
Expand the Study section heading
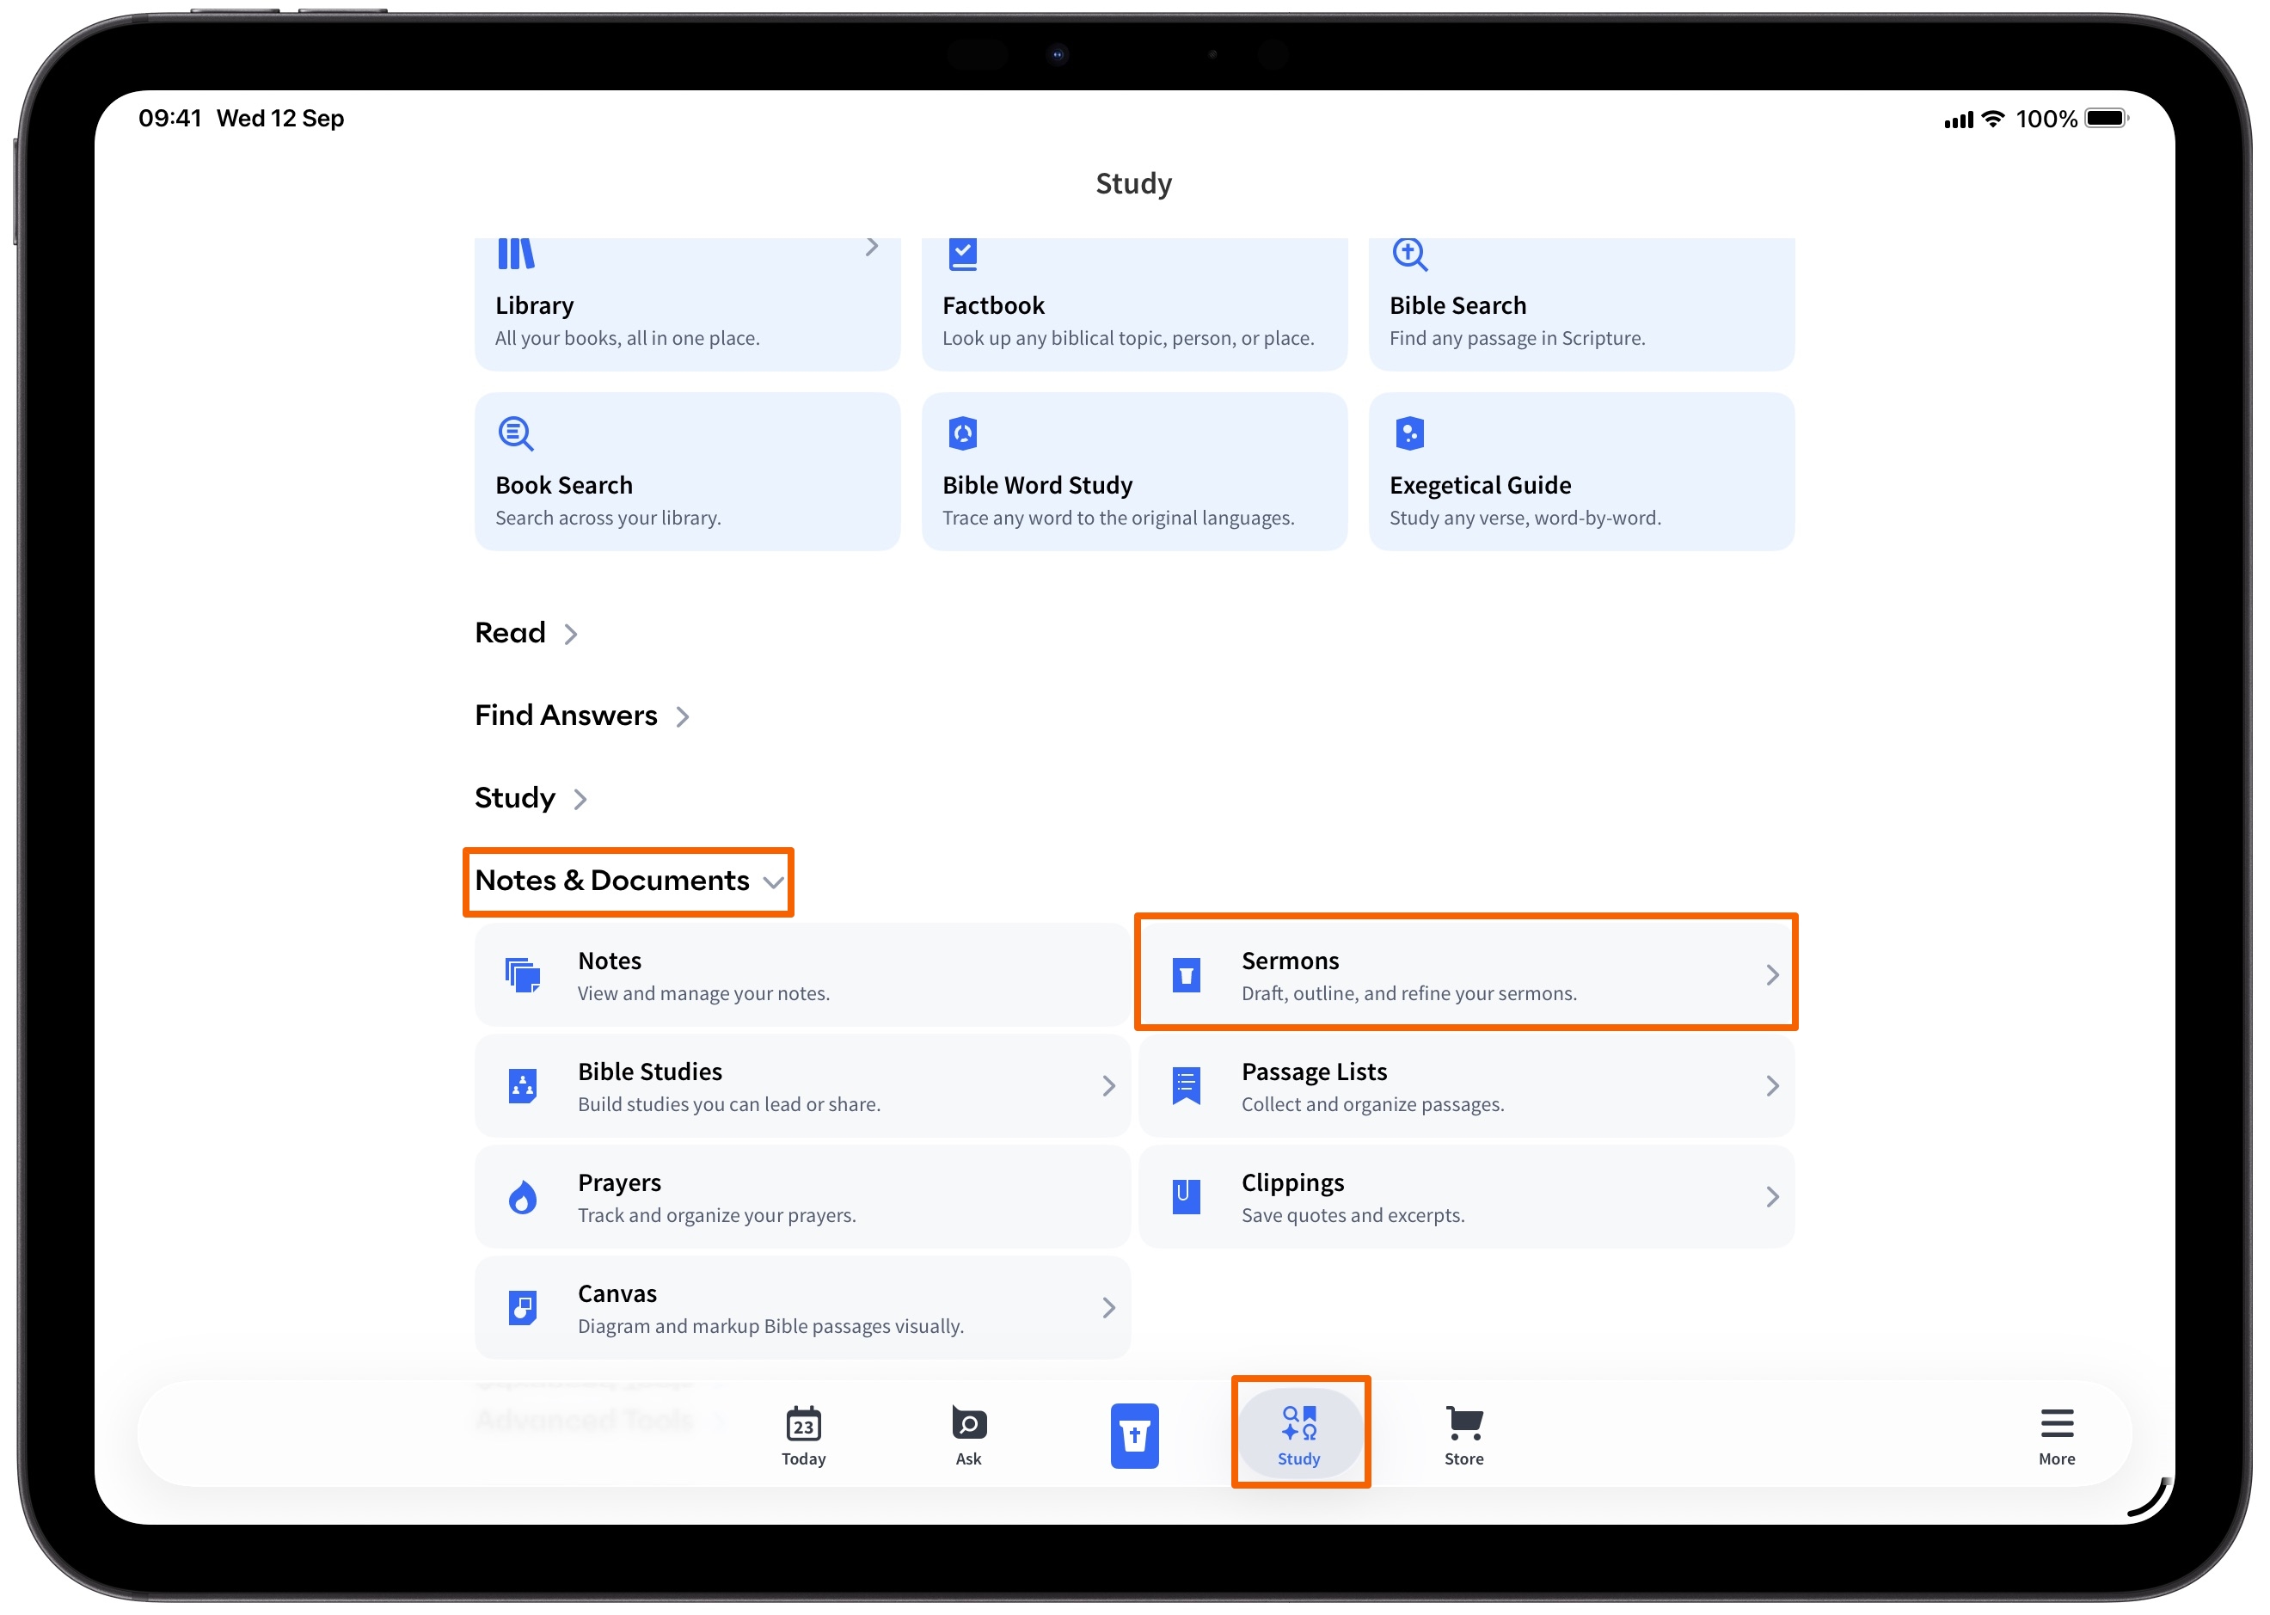tap(531, 799)
